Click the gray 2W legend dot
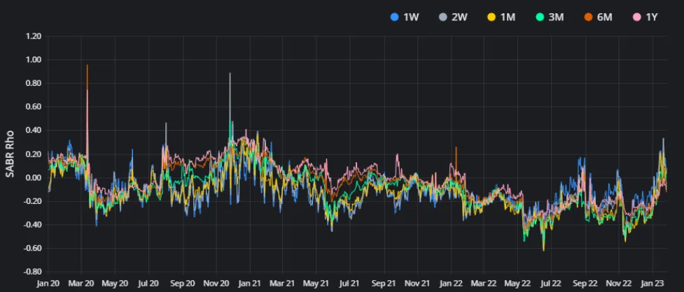This screenshot has width=684, height=292. [x=442, y=17]
